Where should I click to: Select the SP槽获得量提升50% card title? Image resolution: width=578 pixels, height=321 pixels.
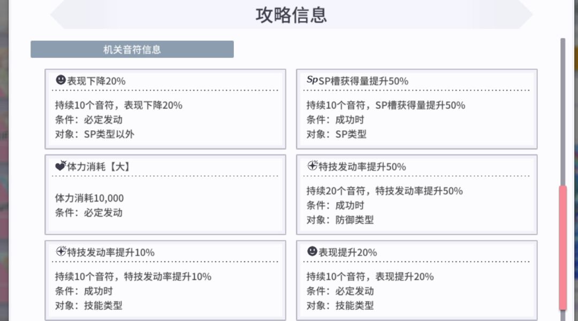point(363,81)
